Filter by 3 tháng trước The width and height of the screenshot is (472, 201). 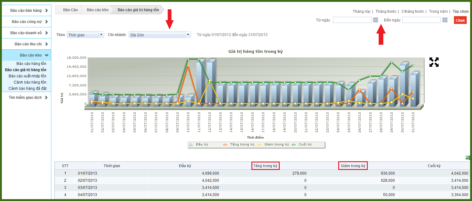[x=413, y=11]
